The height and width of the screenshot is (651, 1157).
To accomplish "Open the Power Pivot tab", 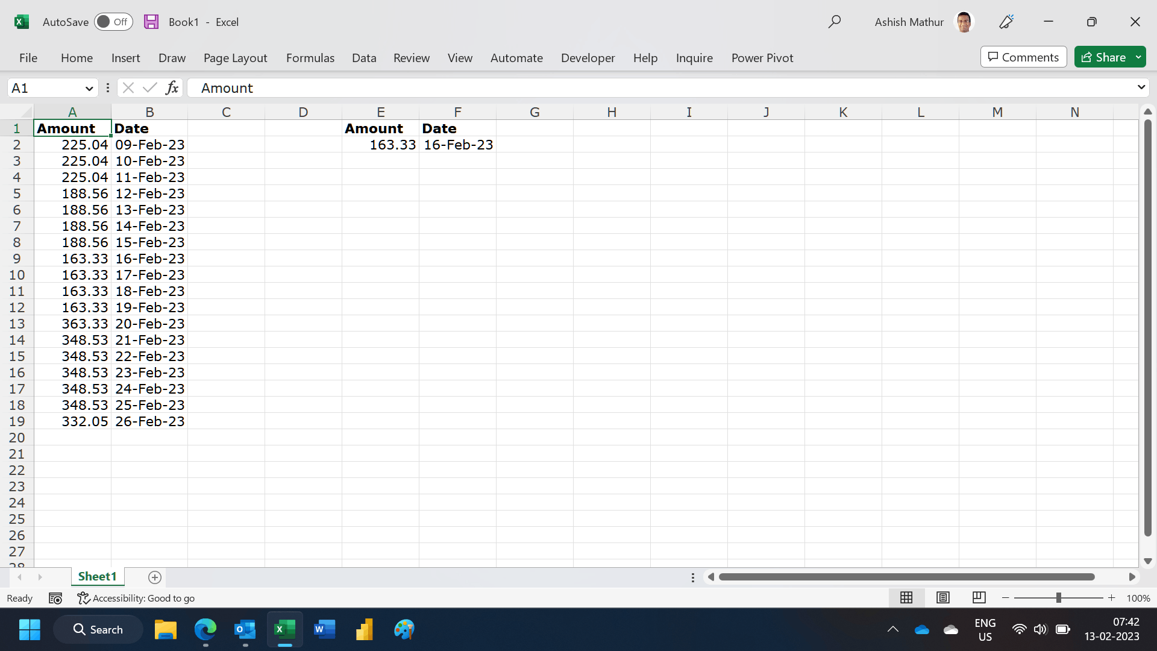I will [762, 58].
